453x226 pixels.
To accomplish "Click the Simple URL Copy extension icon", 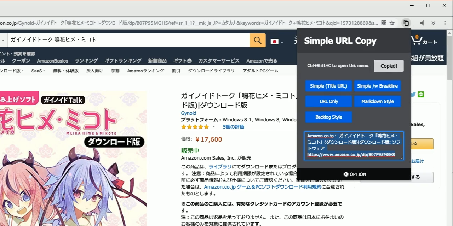I will click(406, 23).
